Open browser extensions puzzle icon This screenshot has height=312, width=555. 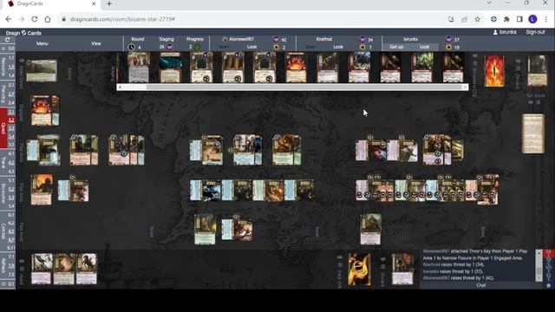[x=506, y=19]
